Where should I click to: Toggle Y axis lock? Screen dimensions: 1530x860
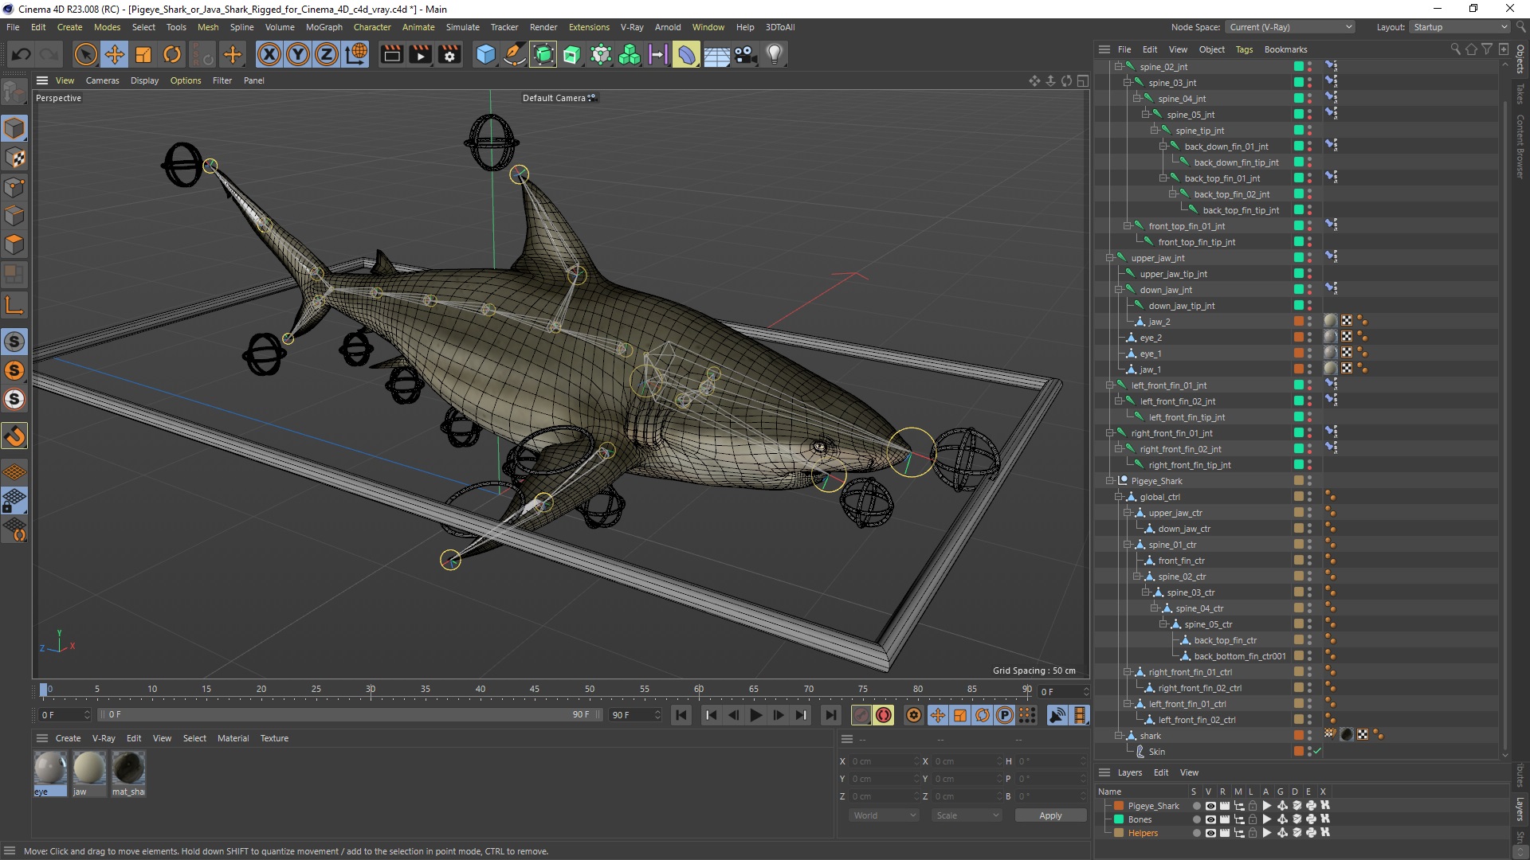coord(298,54)
